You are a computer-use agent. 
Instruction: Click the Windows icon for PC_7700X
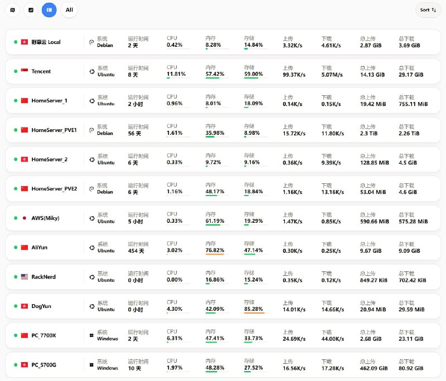pos(91,336)
